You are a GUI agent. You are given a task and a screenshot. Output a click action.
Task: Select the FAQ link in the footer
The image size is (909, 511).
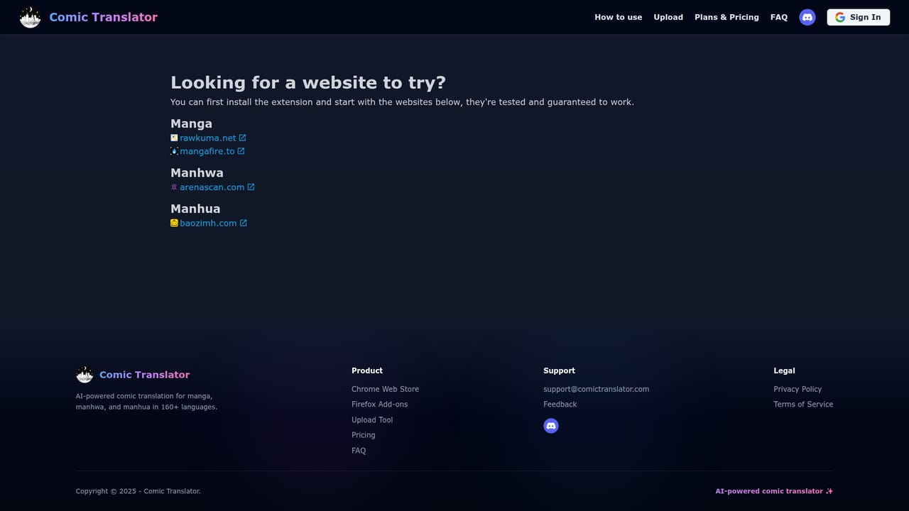[x=359, y=451]
